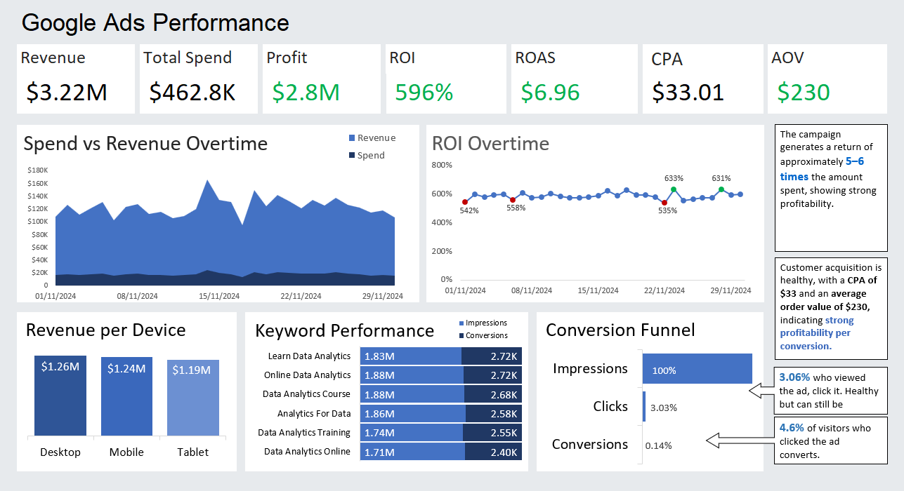The width and height of the screenshot is (904, 491).
Task: Click the green $2.8M Profit value
Action: pyautogui.click(x=306, y=92)
